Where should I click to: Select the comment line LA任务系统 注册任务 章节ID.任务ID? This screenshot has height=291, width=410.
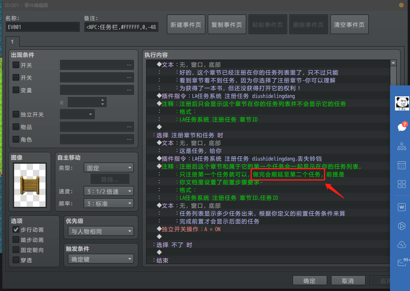point(268,198)
